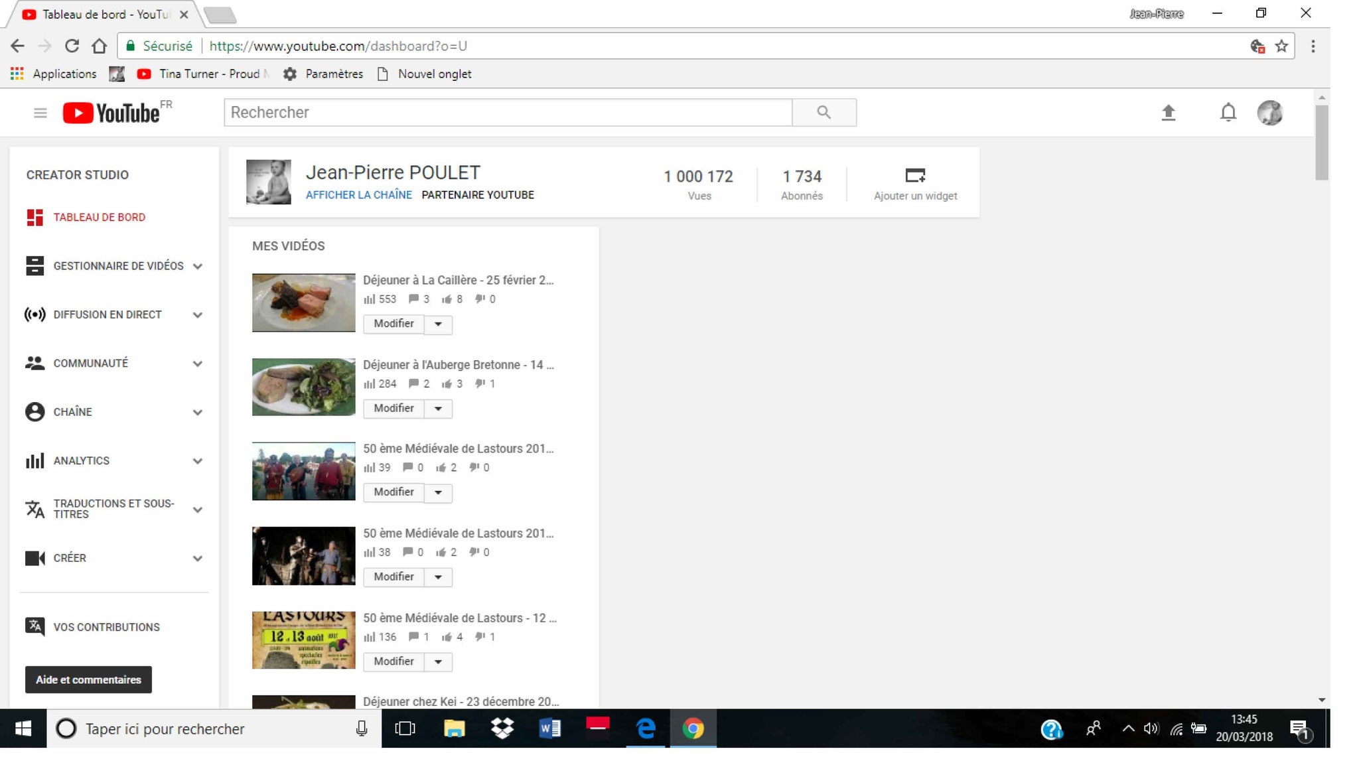Click the YouTube logo
Image resolution: width=1359 pixels, height=759 pixels.
pyautogui.click(x=111, y=113)
